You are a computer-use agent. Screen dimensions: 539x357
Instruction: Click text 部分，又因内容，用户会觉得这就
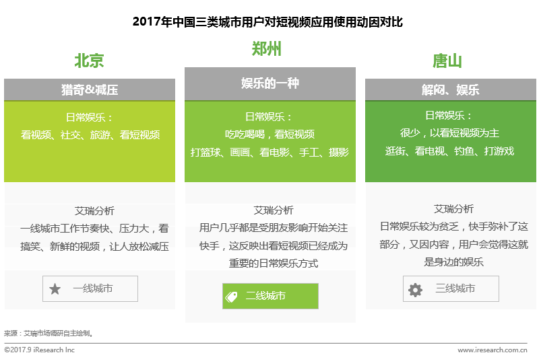[x=453, y=244]
